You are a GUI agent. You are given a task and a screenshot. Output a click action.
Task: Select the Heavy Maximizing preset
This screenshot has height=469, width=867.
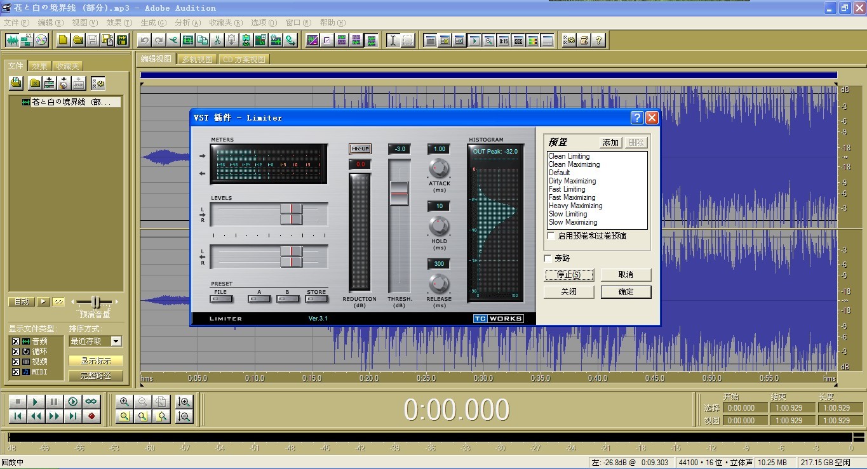(x=575, y=206)
